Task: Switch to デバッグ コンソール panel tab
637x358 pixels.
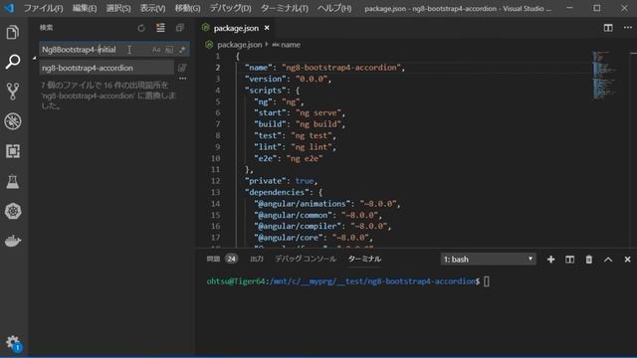Action: pos(306,259)
